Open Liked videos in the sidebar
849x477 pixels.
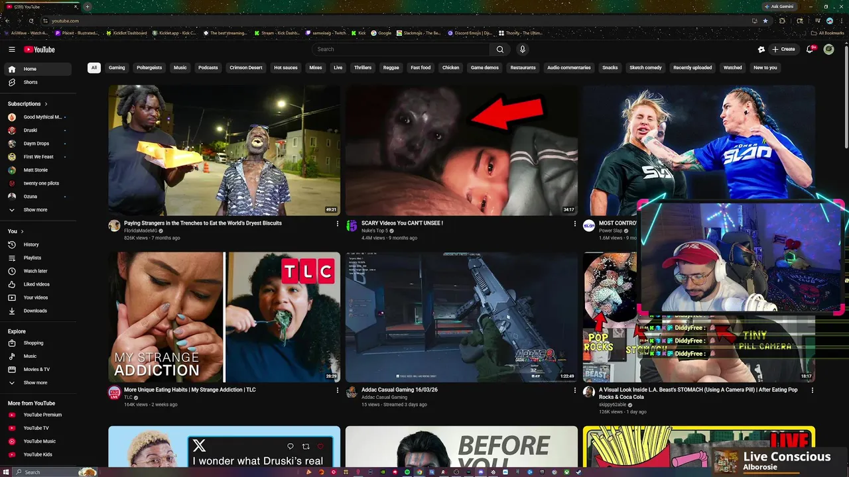point(37,284)
